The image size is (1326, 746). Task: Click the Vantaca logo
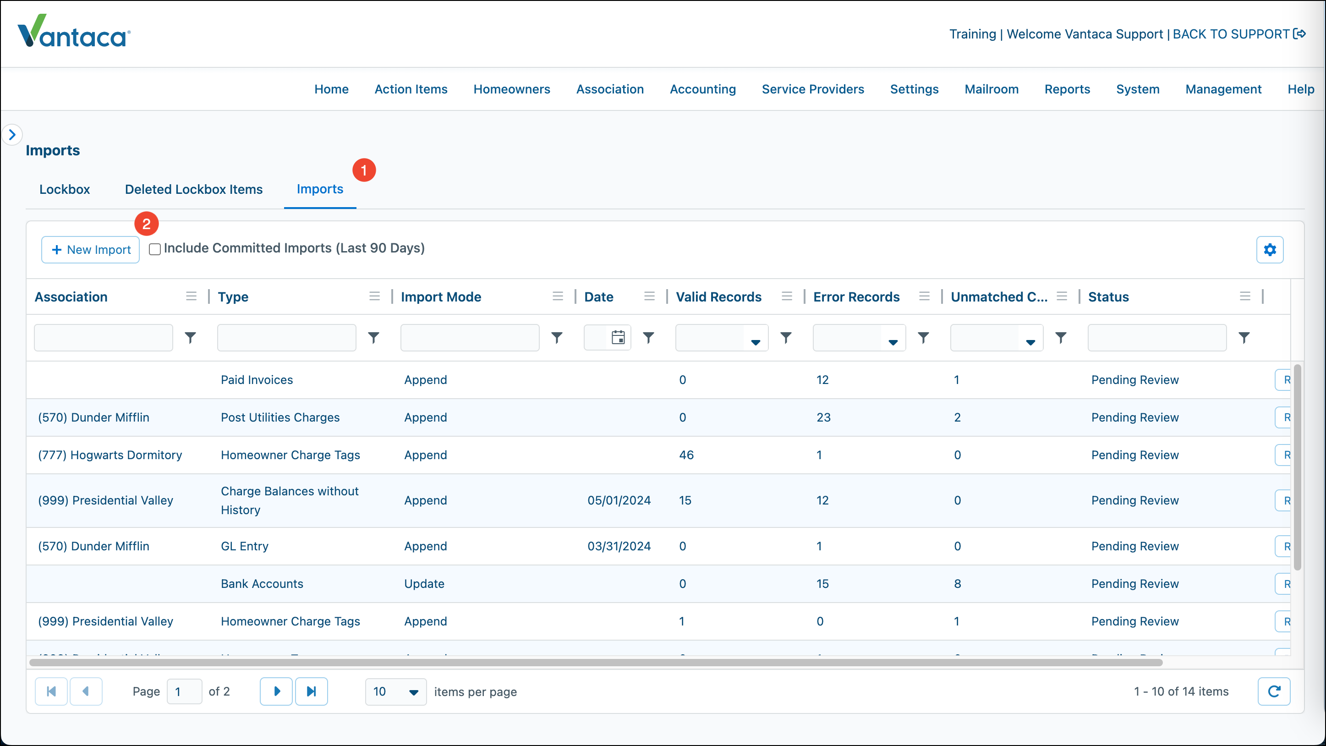click(74, 31)
